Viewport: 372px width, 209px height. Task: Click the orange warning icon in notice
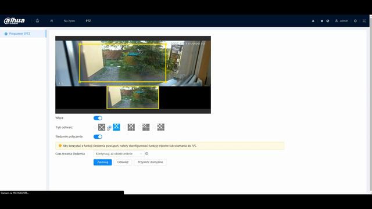click(x=60, y=146)
